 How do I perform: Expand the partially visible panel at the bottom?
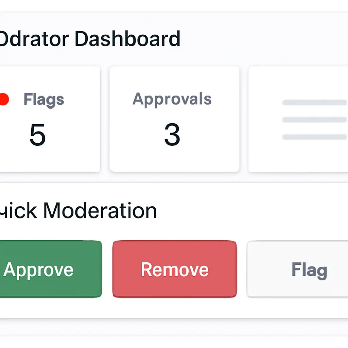174,331
